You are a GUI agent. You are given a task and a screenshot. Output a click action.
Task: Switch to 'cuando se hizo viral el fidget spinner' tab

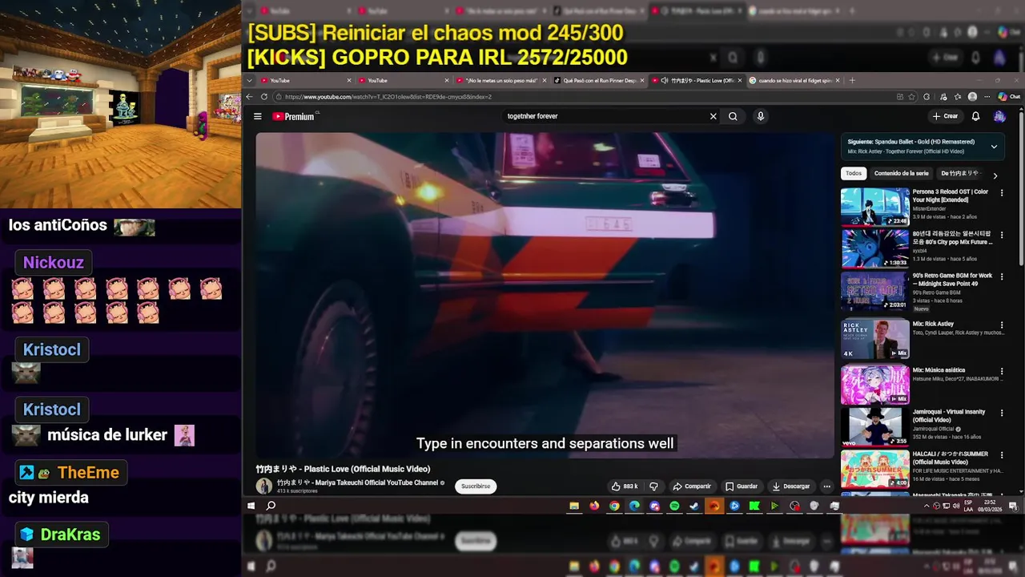pos(794,80)
